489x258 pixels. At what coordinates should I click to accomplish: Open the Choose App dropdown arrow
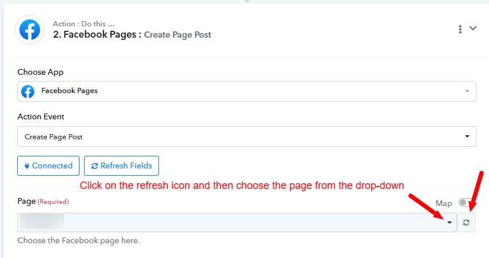click(x=467, y=91)
